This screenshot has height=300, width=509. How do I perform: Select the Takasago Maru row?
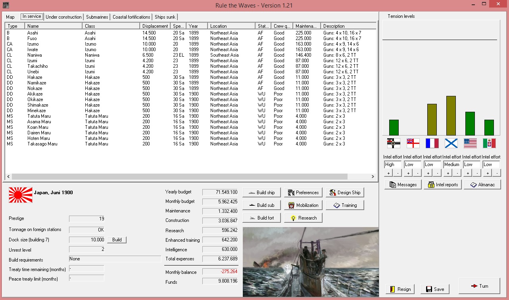(190, 144)
